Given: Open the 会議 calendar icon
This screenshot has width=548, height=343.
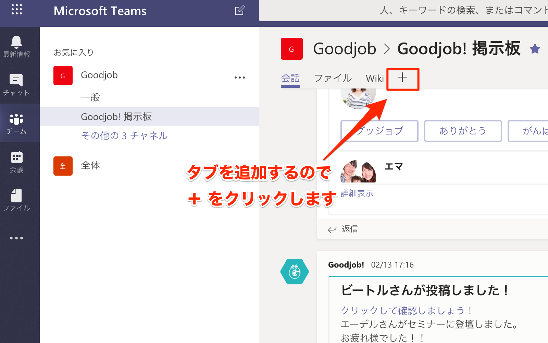Looking at the screenshot, I should (16, 162).
